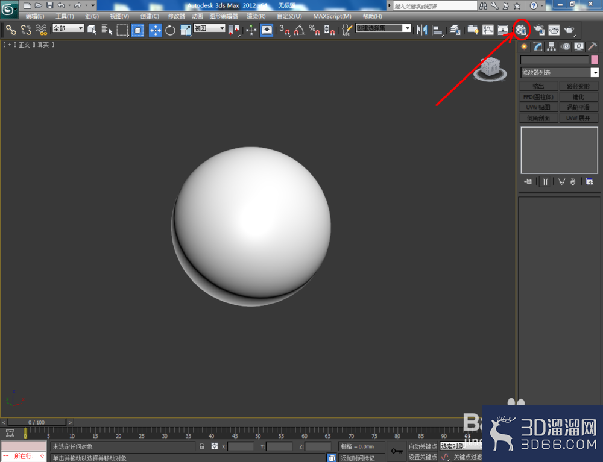Expand the 修改器列表 modifier list dropdown
Screen dimensions: 603x462
(560, 72)
